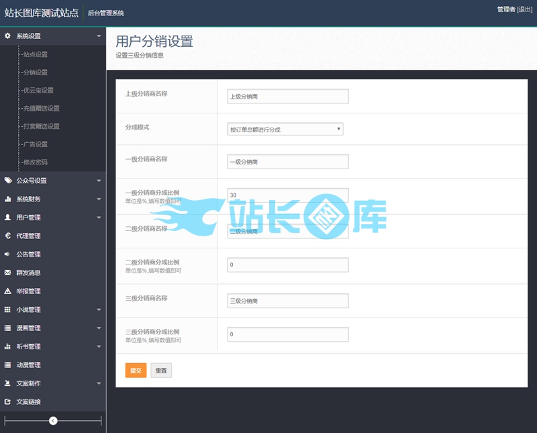The image size is (537, 433).
Task: Expand the 听书管理 submenu arrow
Action: click(99, 347)
